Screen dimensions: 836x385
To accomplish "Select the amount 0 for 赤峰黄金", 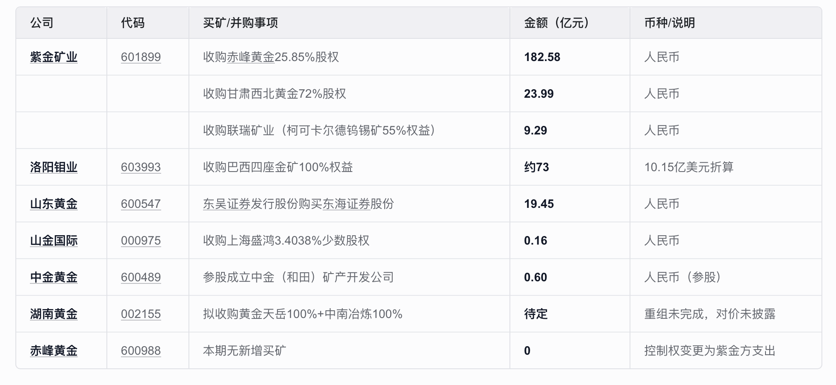I will (x=527, y=351).
